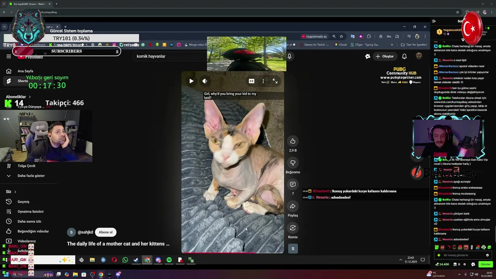
Task: Open the 14.400 channel points
Action: (x=442, y=264)
